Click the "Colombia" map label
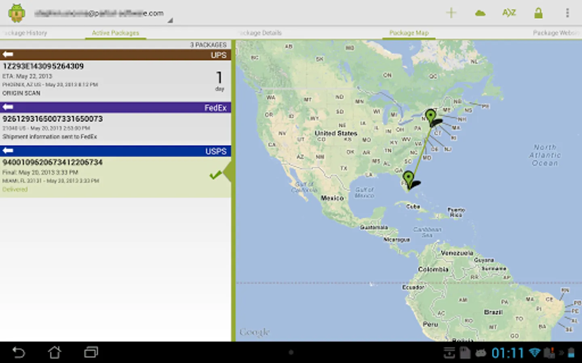This screenshot has width=582, height=363. [433, 269]
